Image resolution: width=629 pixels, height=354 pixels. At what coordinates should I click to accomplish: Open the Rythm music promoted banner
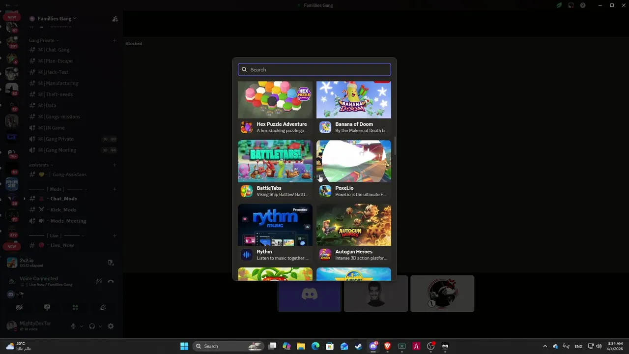(x=275, y=225)
